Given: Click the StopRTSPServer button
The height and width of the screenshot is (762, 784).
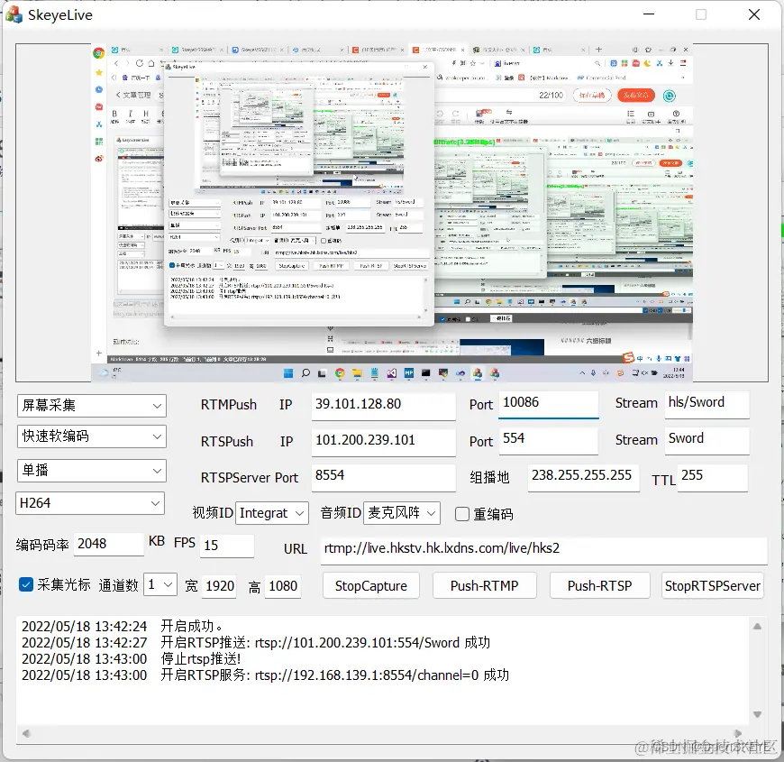Looking at the screenshot, I should click(x=712, y=585).
